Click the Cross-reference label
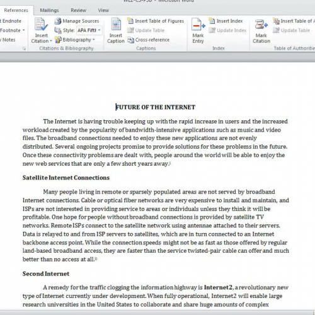 click(152, 40)
